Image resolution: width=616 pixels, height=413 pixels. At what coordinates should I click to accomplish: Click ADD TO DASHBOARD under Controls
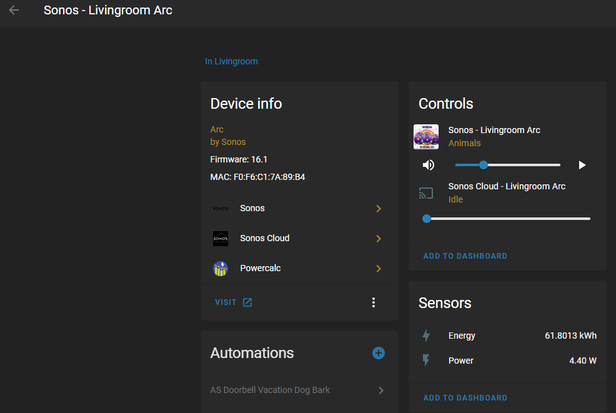pyautogui.click(x=465, y=256)
